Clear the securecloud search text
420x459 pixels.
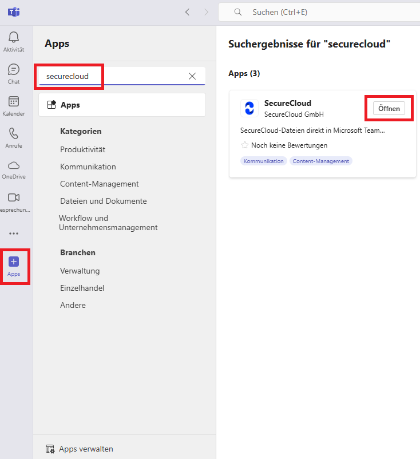pyautogui.click(x=192, y=76)
